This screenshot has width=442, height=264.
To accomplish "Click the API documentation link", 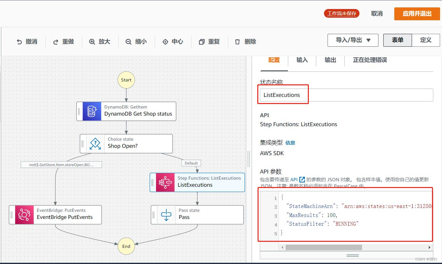I will (294, 180).
